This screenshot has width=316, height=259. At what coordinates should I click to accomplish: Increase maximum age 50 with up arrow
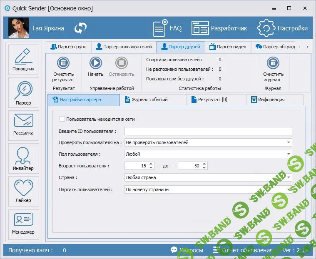tap(204, 164)
